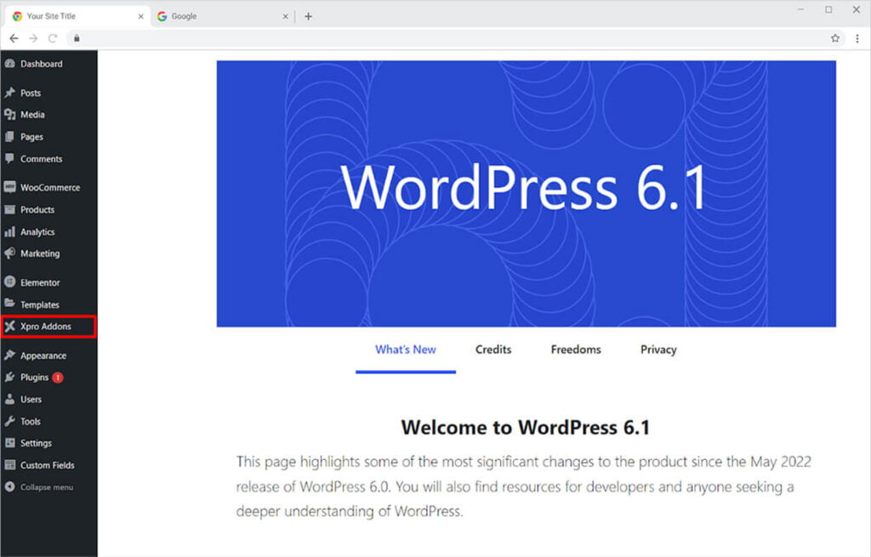Open Media library via its icon
Screen dimensions: 871x557
click(x=10, y=115)
